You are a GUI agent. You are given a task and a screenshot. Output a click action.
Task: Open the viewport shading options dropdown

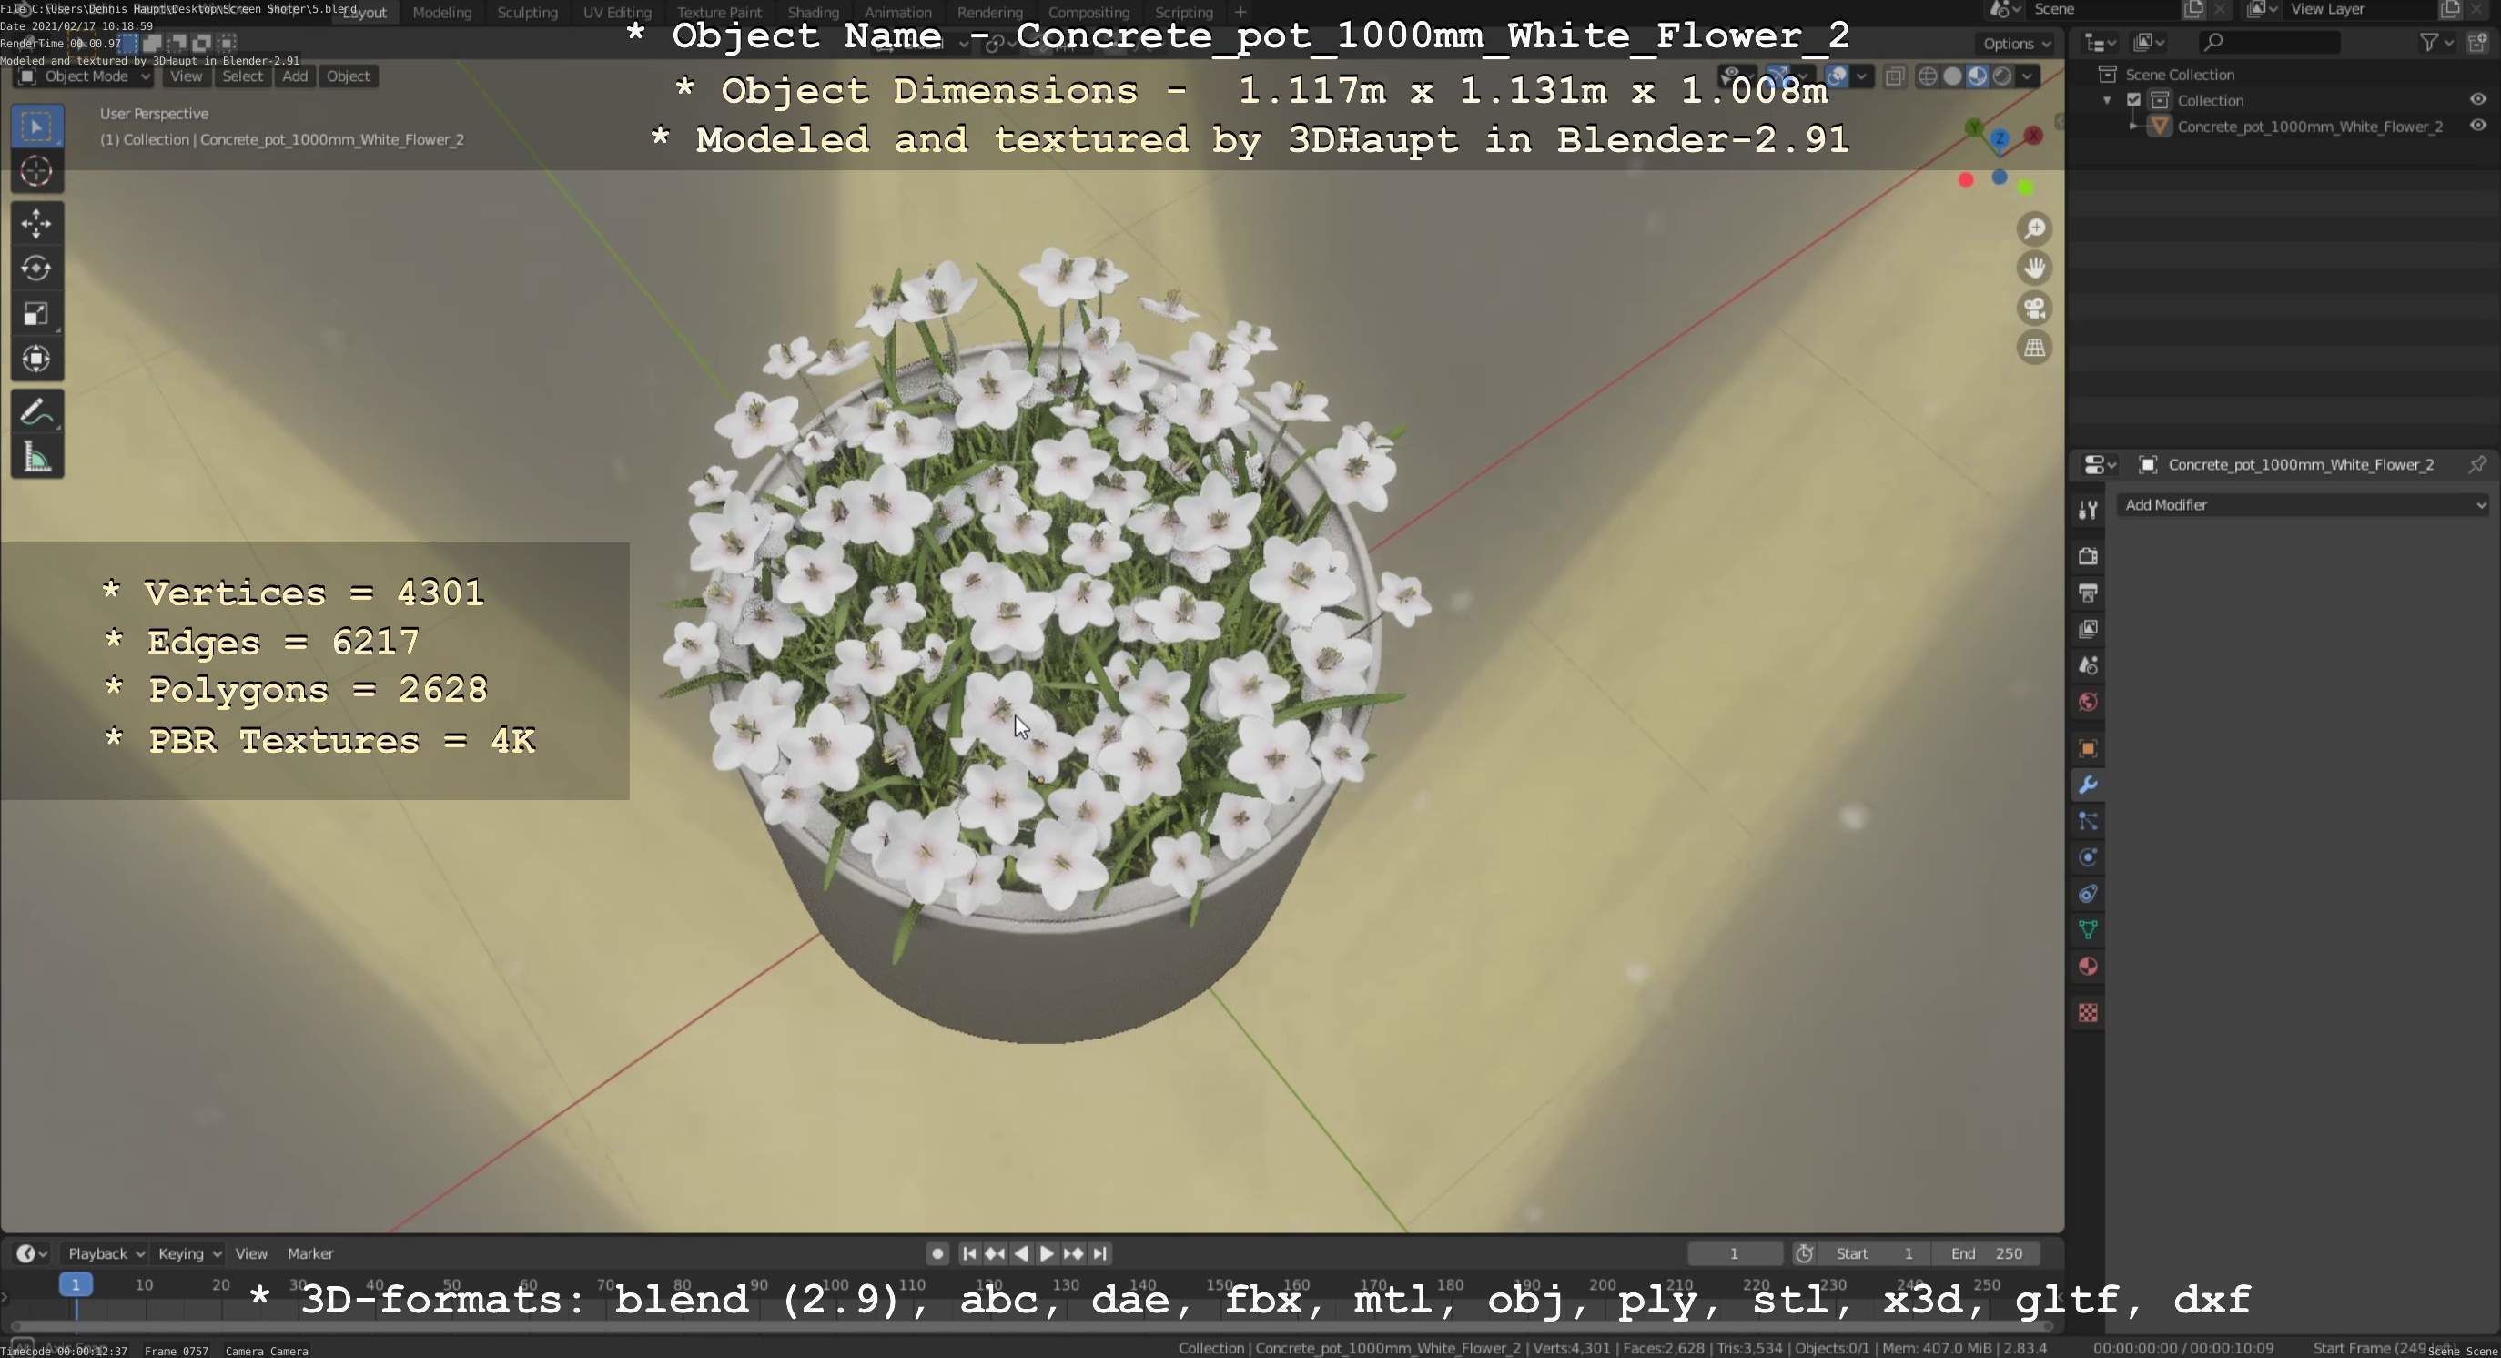[2027, 76]
